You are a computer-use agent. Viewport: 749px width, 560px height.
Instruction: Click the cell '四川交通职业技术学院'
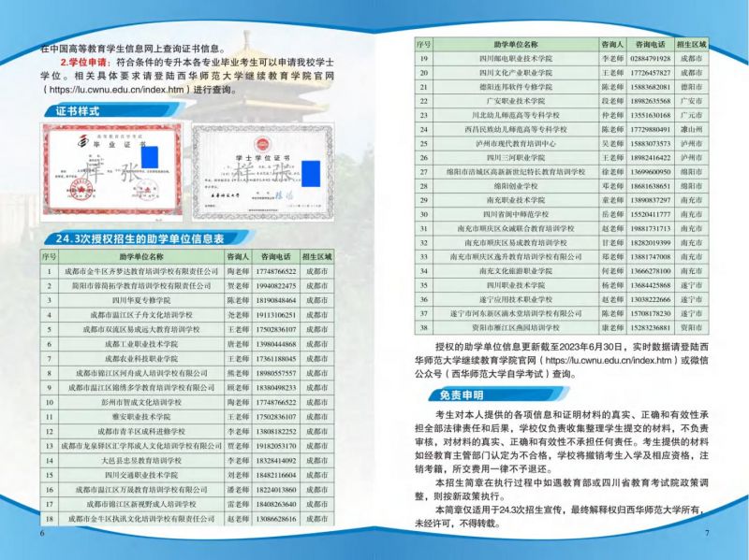point(141,475)
